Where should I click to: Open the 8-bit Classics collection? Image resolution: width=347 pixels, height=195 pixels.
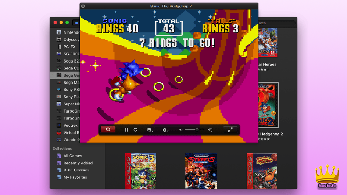pyautogui.click(x=76, y=170)
